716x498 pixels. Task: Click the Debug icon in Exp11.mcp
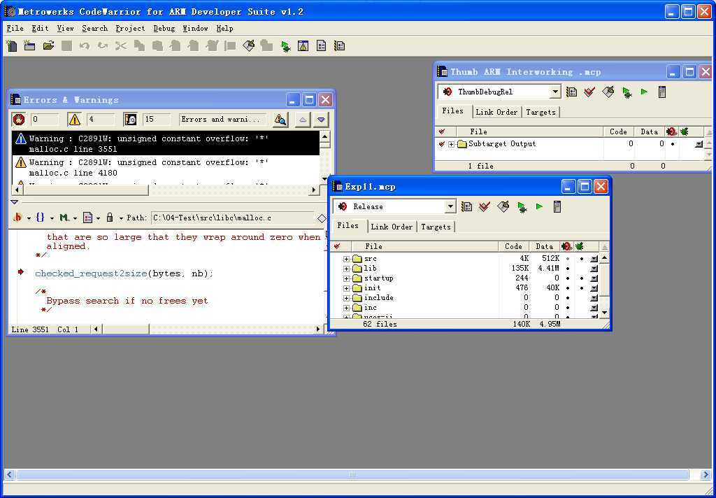pos(522,207)
